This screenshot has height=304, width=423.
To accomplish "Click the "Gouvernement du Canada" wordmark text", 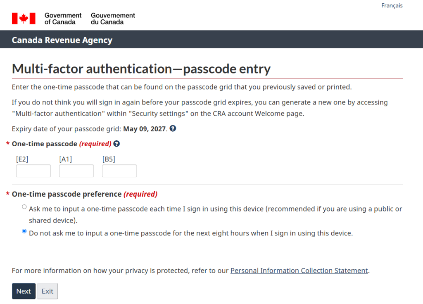I will tap(113, 19).
